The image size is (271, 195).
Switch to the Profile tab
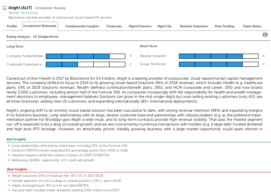pyautogui.click(x=12, y=26)
